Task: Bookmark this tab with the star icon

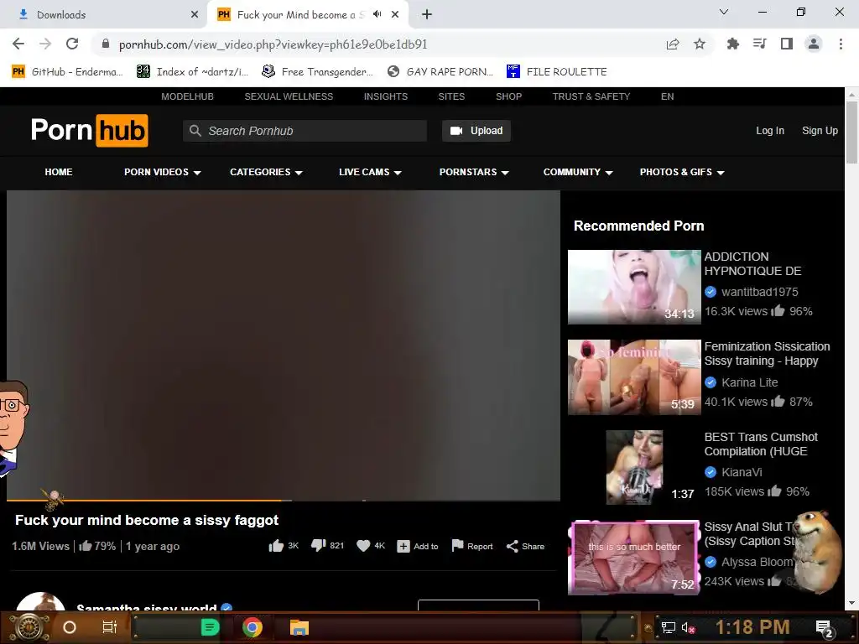Action: click(x=700, y=44)
